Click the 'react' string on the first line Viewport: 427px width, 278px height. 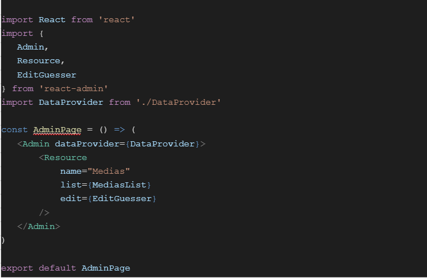tap(116, 20)
